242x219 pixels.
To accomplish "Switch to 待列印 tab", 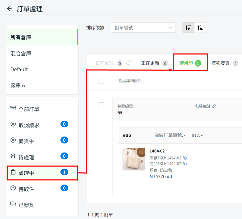I will pos(190,63).
